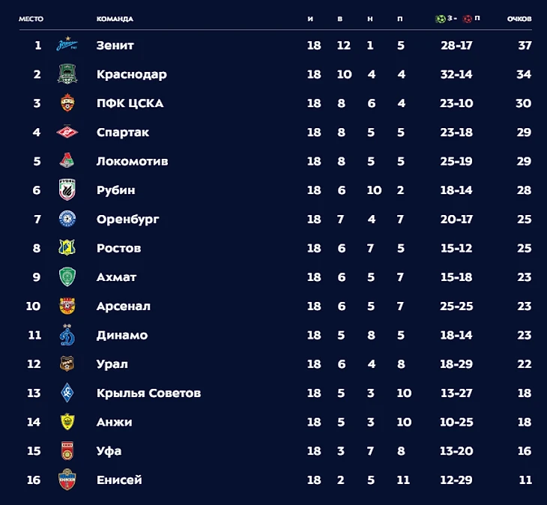Click the МЕСТО column header

click(31, 19)
